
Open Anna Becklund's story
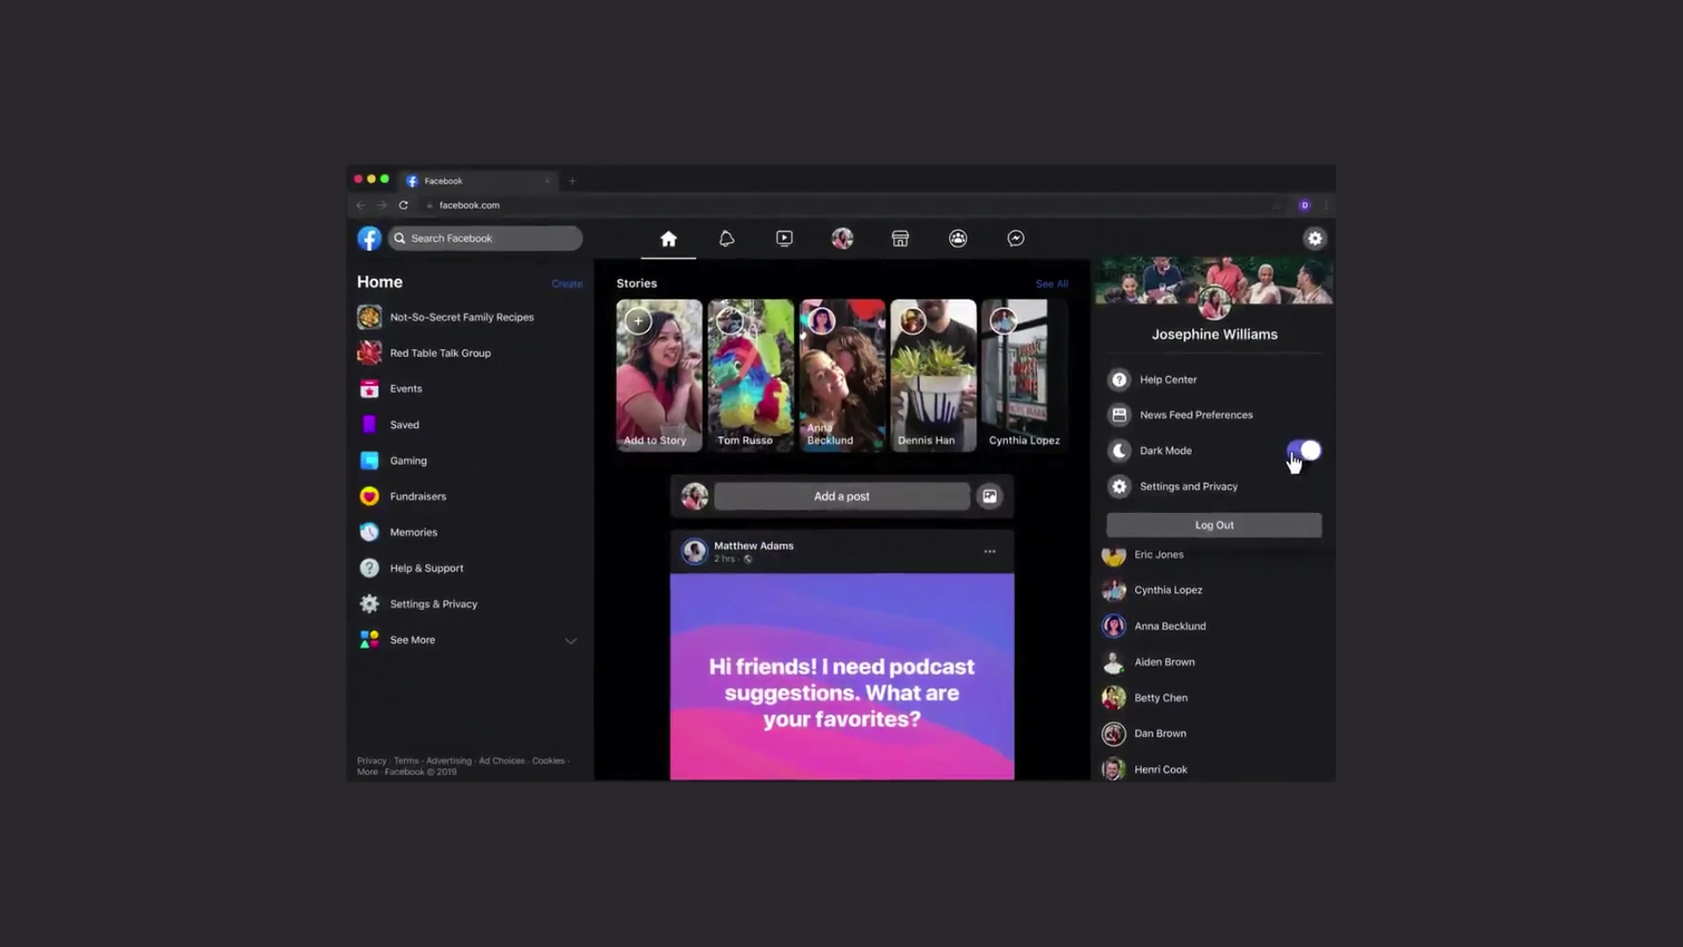coord(841,375)
